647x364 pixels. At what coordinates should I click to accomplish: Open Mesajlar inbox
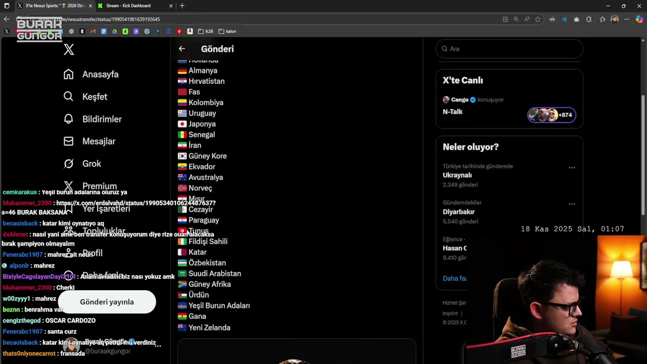[x=89, y=141]
